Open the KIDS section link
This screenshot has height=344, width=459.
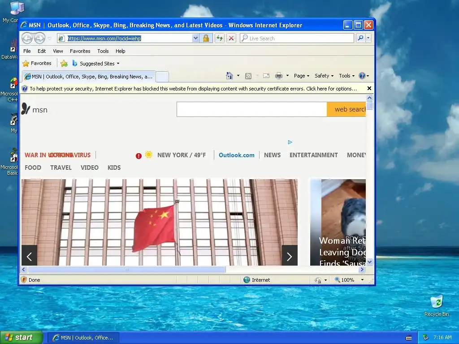[114, 168]
